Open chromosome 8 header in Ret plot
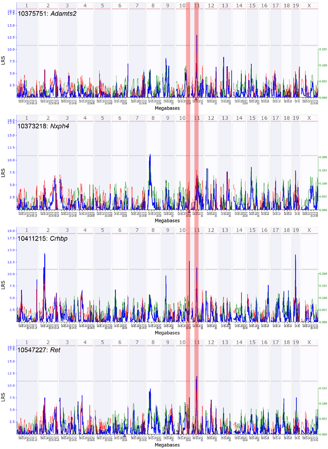Image resolution: width=328 pixels, height=449 pixels. click(153, 342)
